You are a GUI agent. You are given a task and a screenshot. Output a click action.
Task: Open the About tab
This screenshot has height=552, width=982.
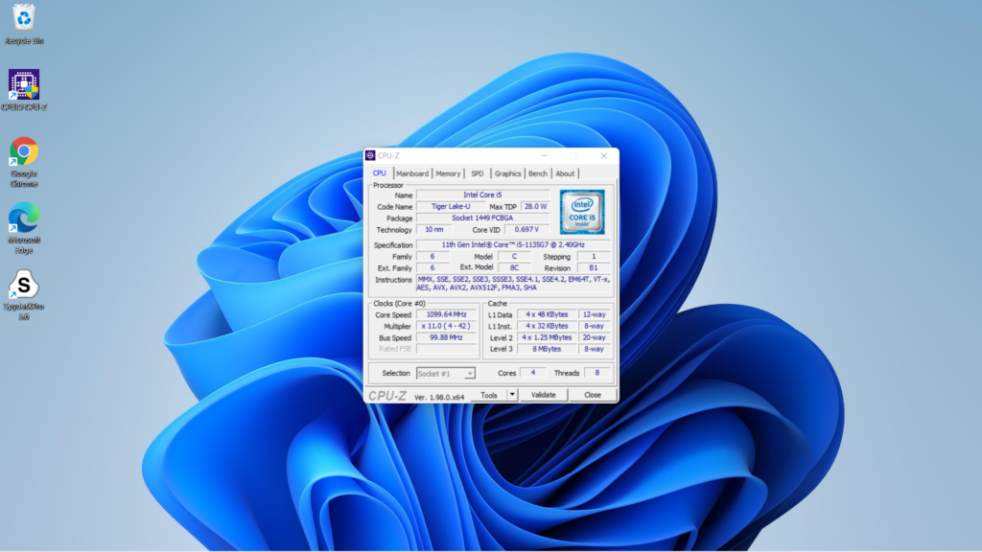point(565,174)
